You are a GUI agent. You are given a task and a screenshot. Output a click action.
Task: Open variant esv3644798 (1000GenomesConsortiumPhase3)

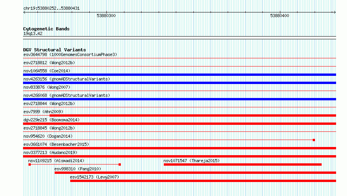[x=70, y=54]
